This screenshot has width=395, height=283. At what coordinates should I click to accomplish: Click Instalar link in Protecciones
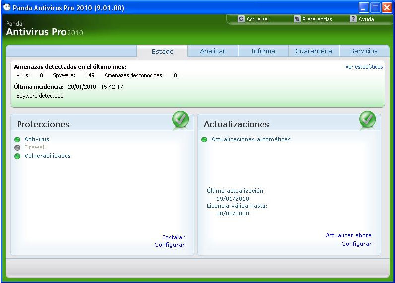(x=174, y=237)
